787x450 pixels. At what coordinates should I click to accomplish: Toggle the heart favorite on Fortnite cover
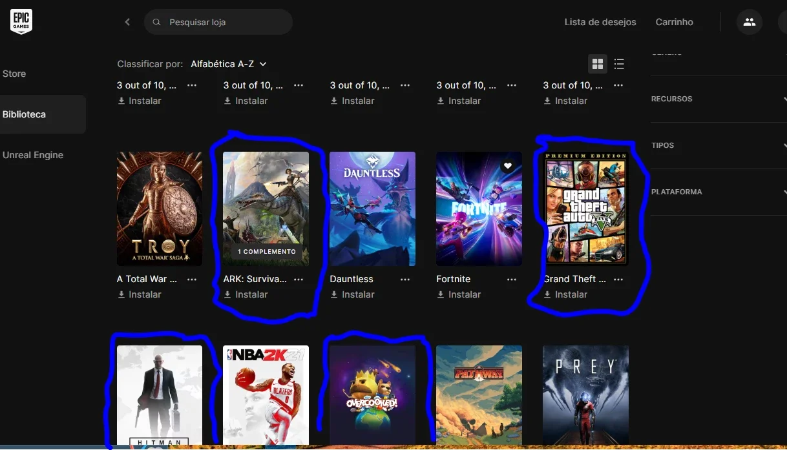pos(508,166)
